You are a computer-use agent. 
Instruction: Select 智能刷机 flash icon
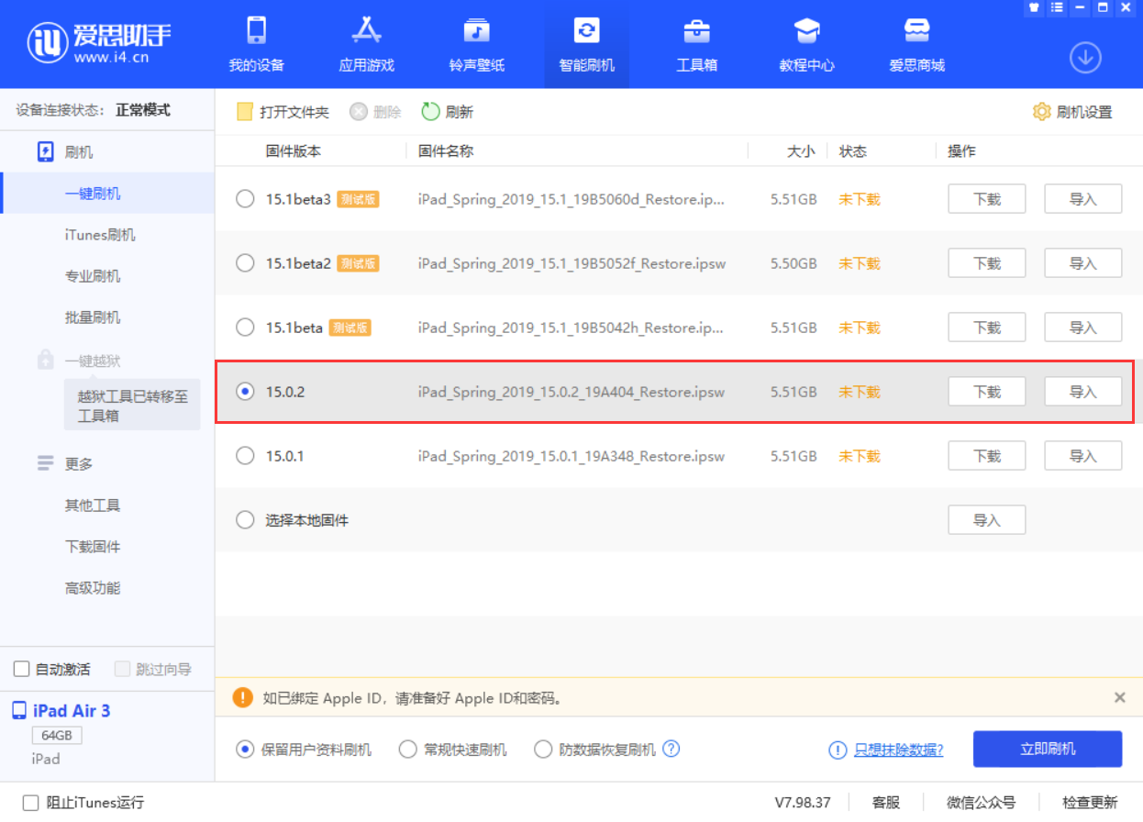coord(586,30)
